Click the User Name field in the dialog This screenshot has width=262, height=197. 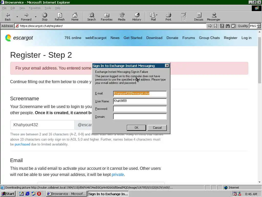pos(140,101)
